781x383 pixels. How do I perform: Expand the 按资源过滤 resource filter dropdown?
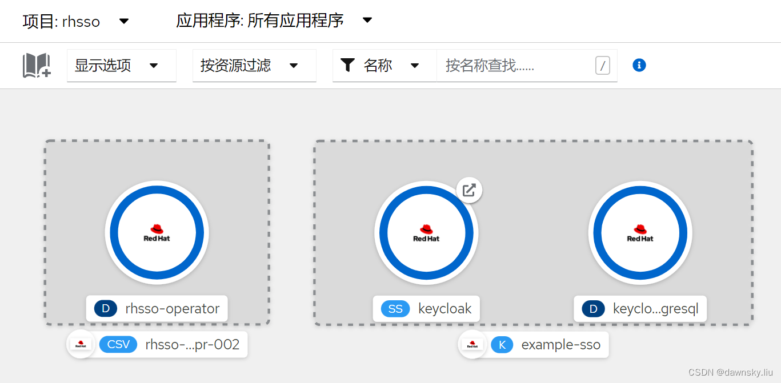pyautogui.click(x=254, y=66)
